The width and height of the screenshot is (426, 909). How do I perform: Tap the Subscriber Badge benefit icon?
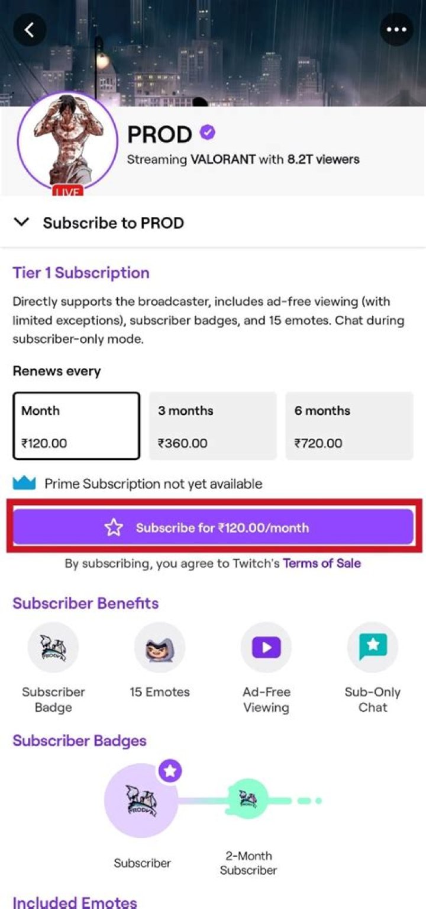point(53,648)
